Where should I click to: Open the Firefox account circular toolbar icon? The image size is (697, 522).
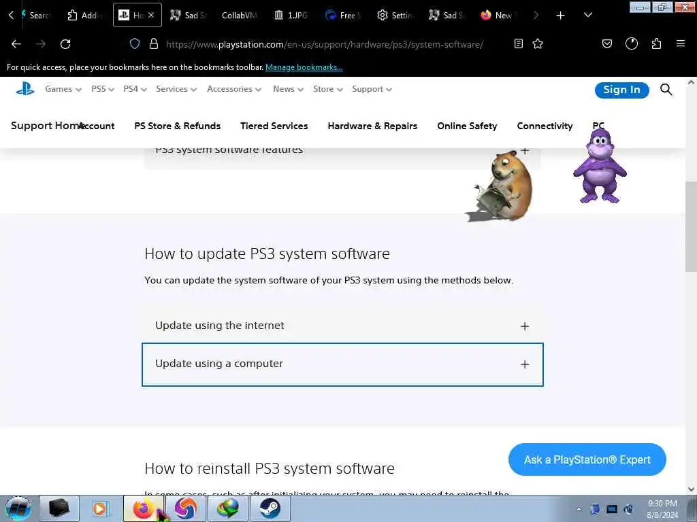point(632,43)
